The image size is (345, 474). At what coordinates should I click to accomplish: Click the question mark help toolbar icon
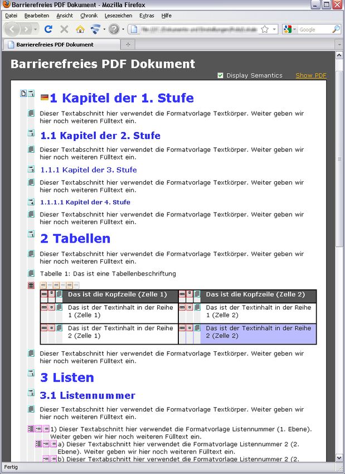114,29
